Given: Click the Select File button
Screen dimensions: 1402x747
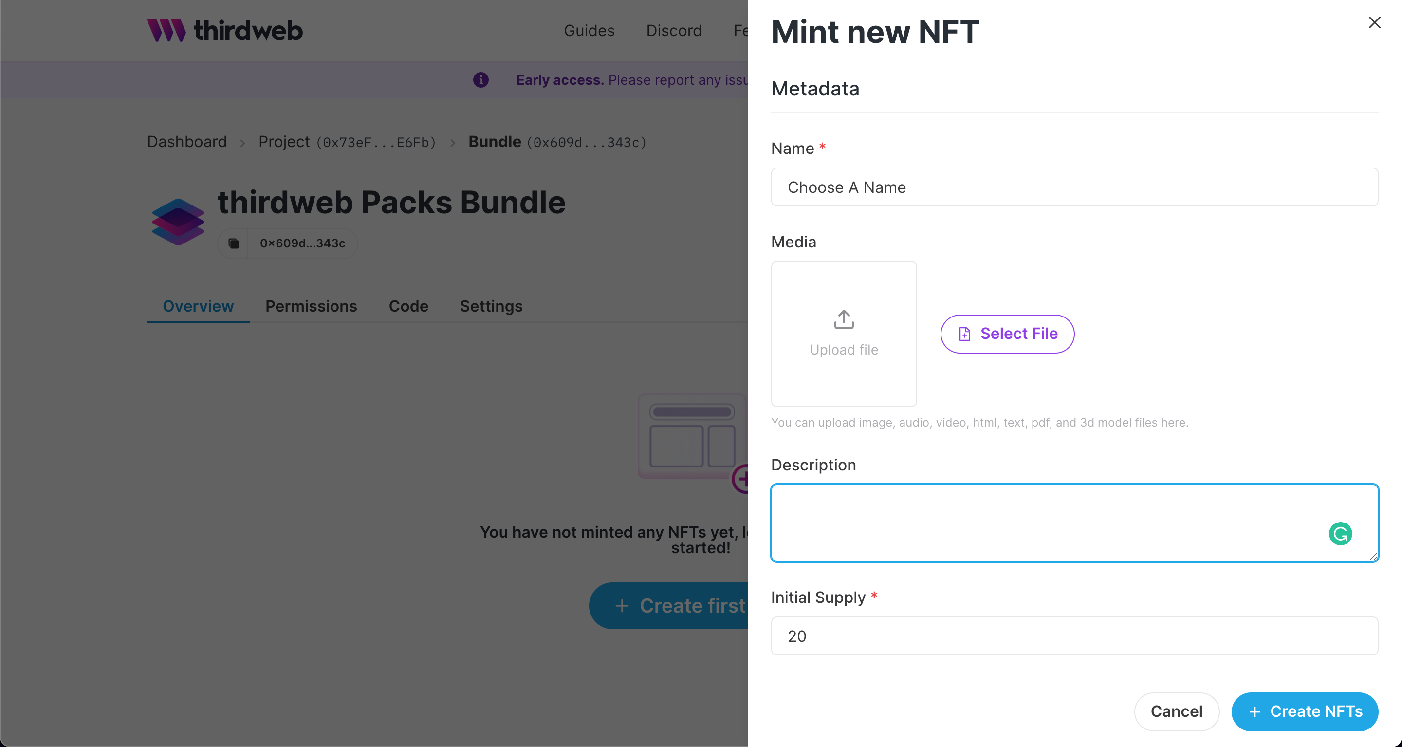Looking at the screenshot, I should (1007, 334).
